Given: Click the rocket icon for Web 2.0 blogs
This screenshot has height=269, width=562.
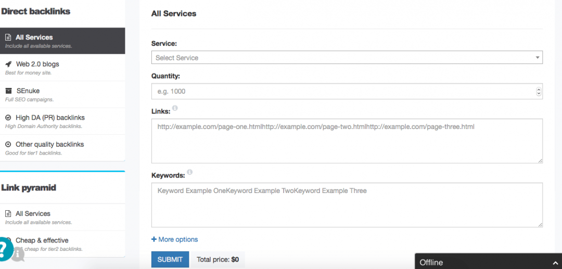Looking at the screenshot, I should click(x=8, y=64).
